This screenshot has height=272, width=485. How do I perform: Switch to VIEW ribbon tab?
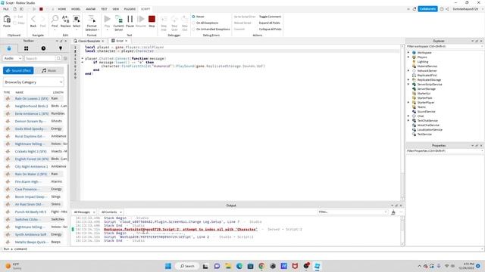tap(116, 9)
